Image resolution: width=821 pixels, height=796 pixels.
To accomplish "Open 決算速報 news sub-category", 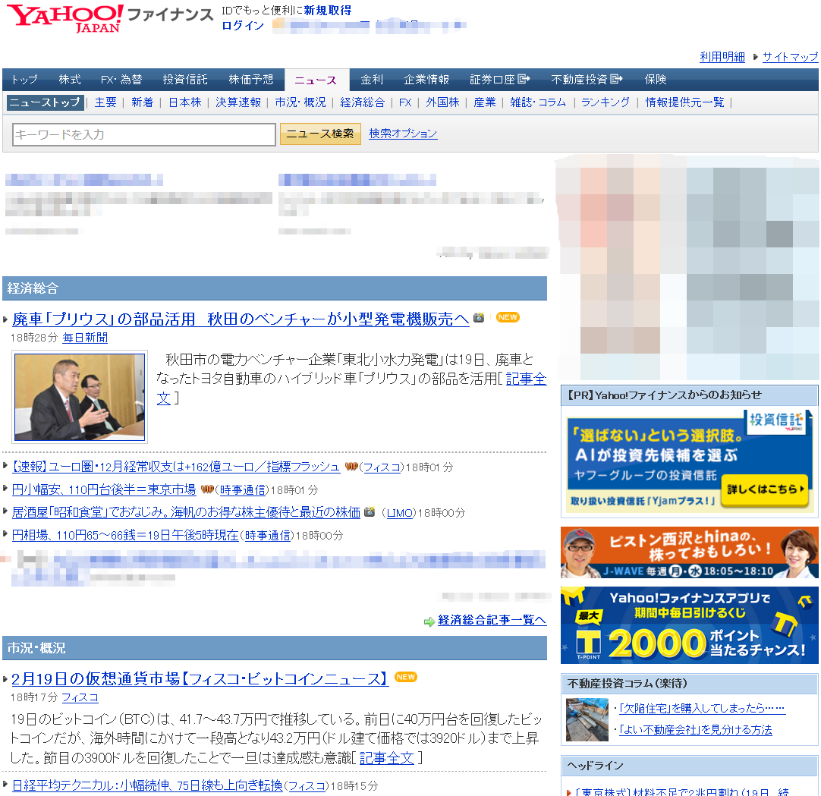I will pyautogui.click(x=238, y=102).
